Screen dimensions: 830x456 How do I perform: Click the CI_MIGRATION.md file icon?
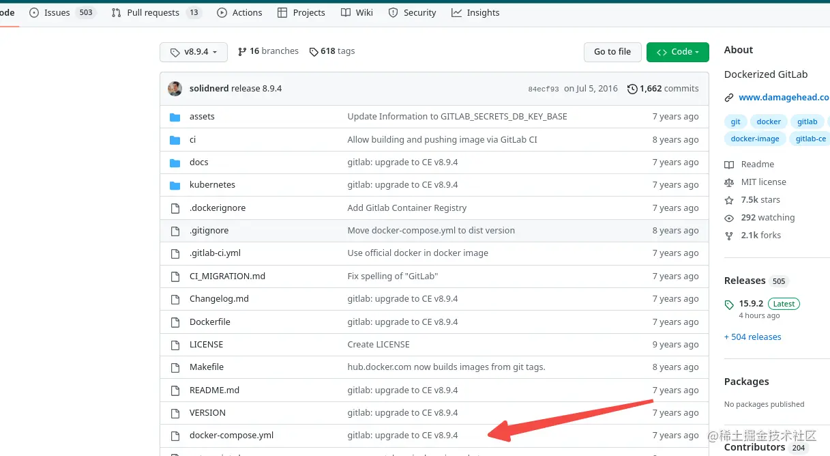click(x=175, y=276)
